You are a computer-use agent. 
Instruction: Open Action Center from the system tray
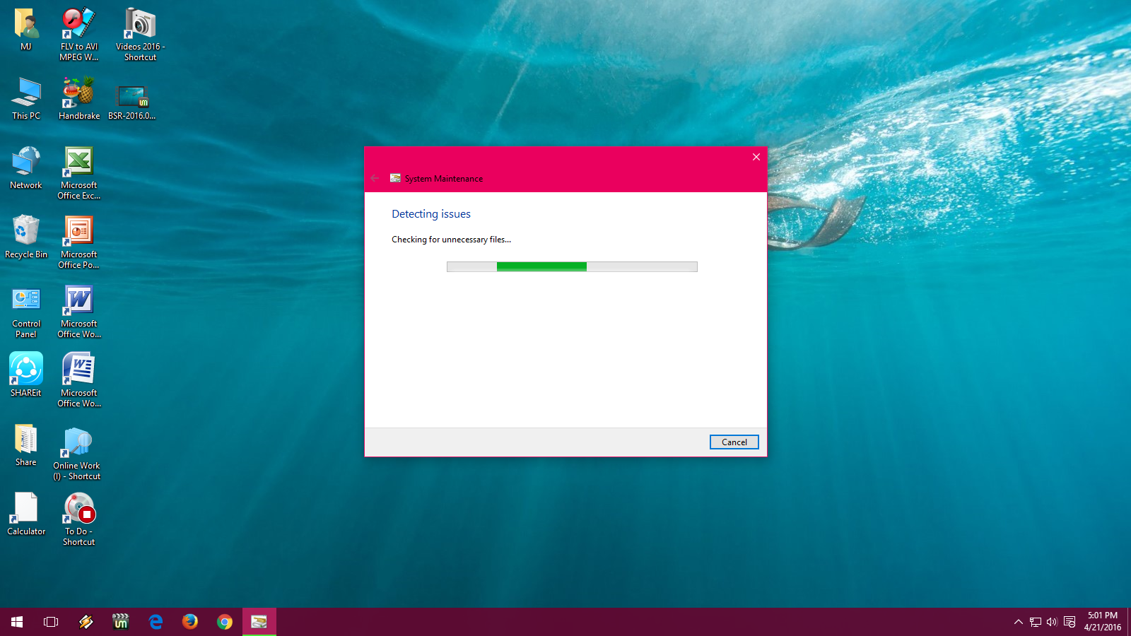[x=1070, y=622]
